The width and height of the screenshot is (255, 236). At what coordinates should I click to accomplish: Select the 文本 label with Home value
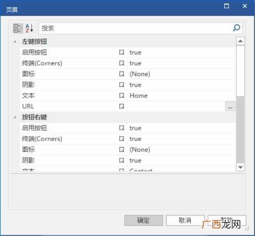(28, 95)
